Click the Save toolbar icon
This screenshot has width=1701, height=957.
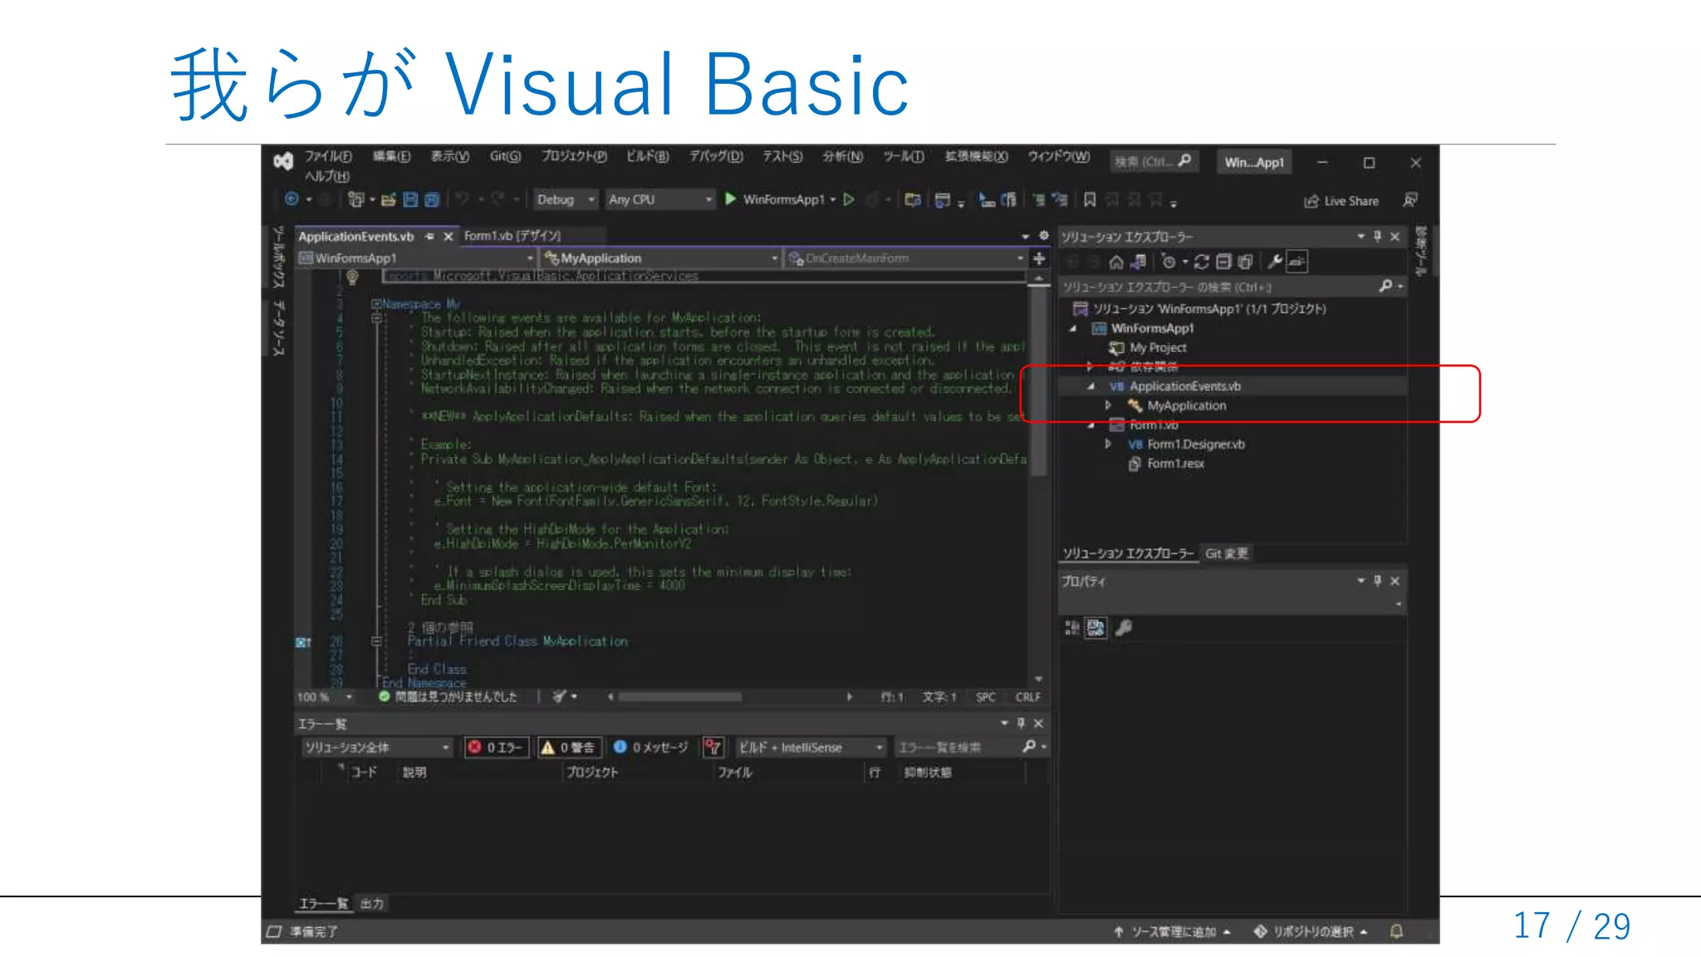pos(410,199)
